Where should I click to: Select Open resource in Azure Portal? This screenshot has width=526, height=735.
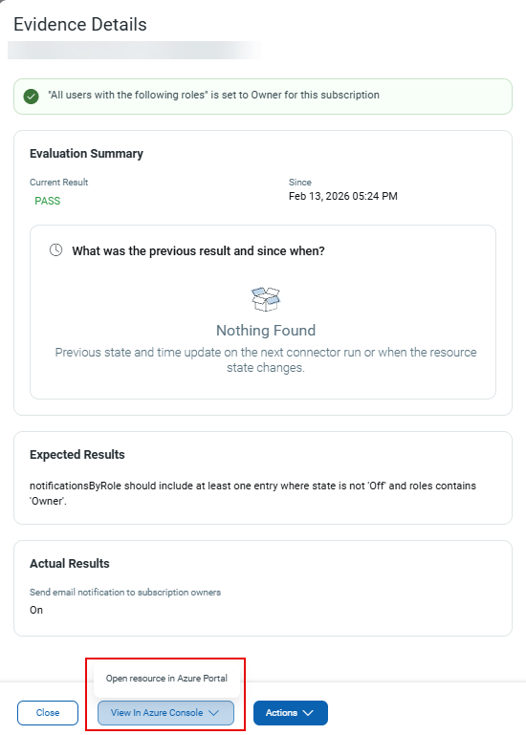point(166,679)
